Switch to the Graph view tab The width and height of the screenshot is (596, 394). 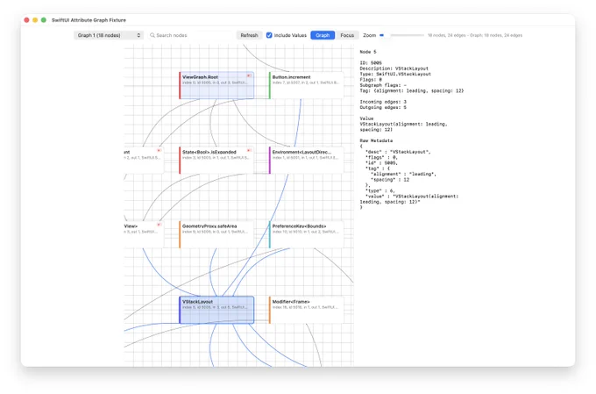[323, 35]
